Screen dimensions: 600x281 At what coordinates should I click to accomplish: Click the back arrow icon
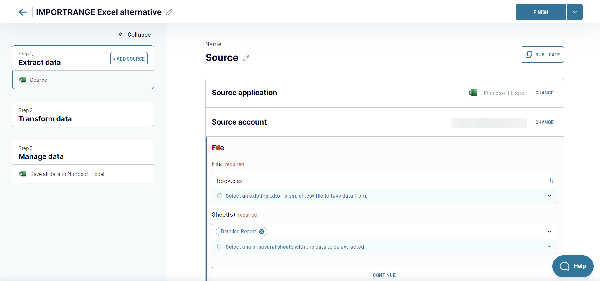coord(23,12)
